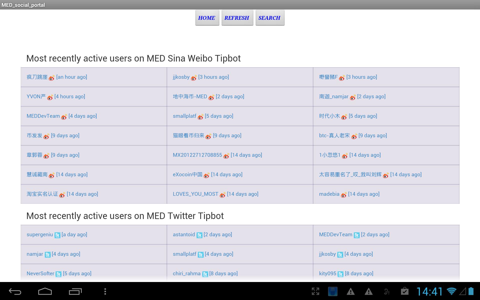Click Twitter icon next to smallplatf [4 days ago]
The image size is (480, 300).
point(200,255)
